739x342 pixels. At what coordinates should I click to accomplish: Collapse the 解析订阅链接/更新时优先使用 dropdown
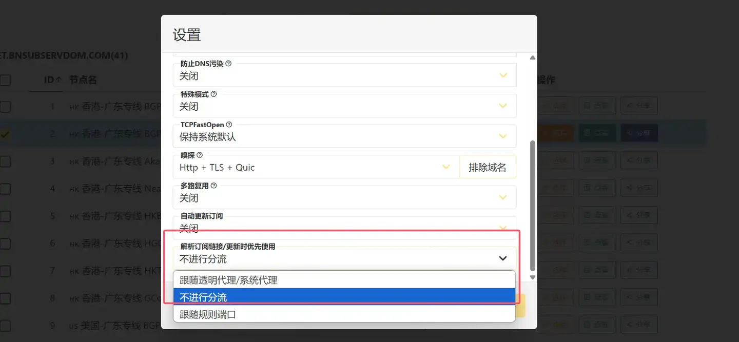tap(344, 258)
